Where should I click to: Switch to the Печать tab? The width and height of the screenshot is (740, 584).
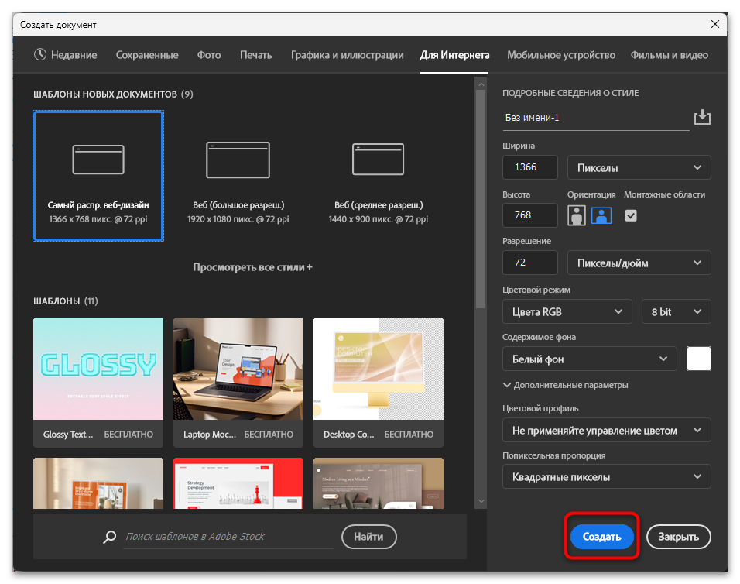[255, 55]
